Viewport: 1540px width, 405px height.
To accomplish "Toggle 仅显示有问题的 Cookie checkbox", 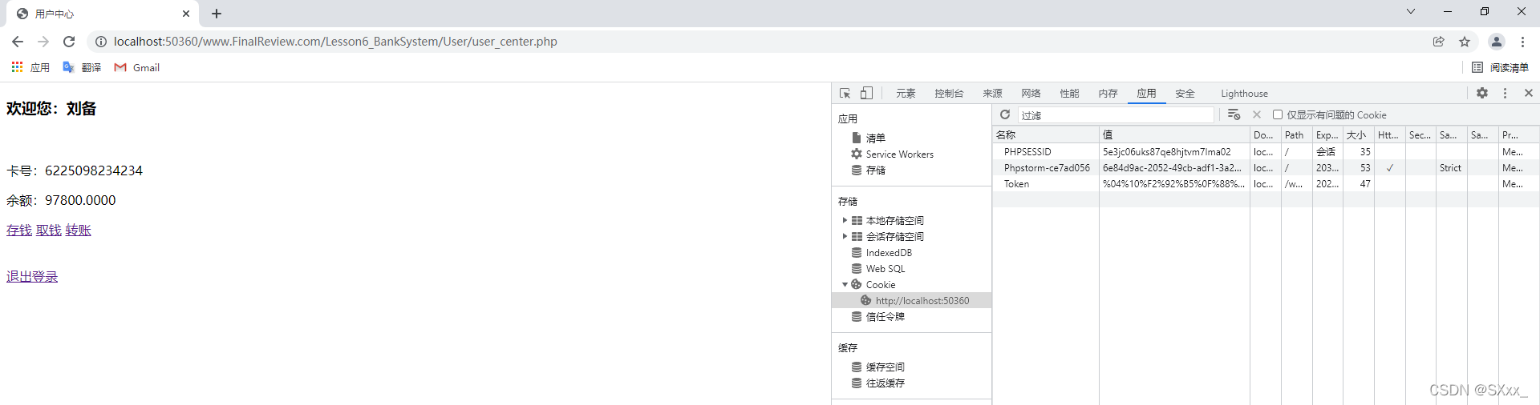I will point(1278,114).
